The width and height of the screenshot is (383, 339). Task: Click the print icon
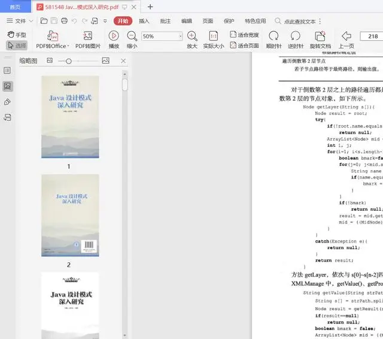(64, 21)
